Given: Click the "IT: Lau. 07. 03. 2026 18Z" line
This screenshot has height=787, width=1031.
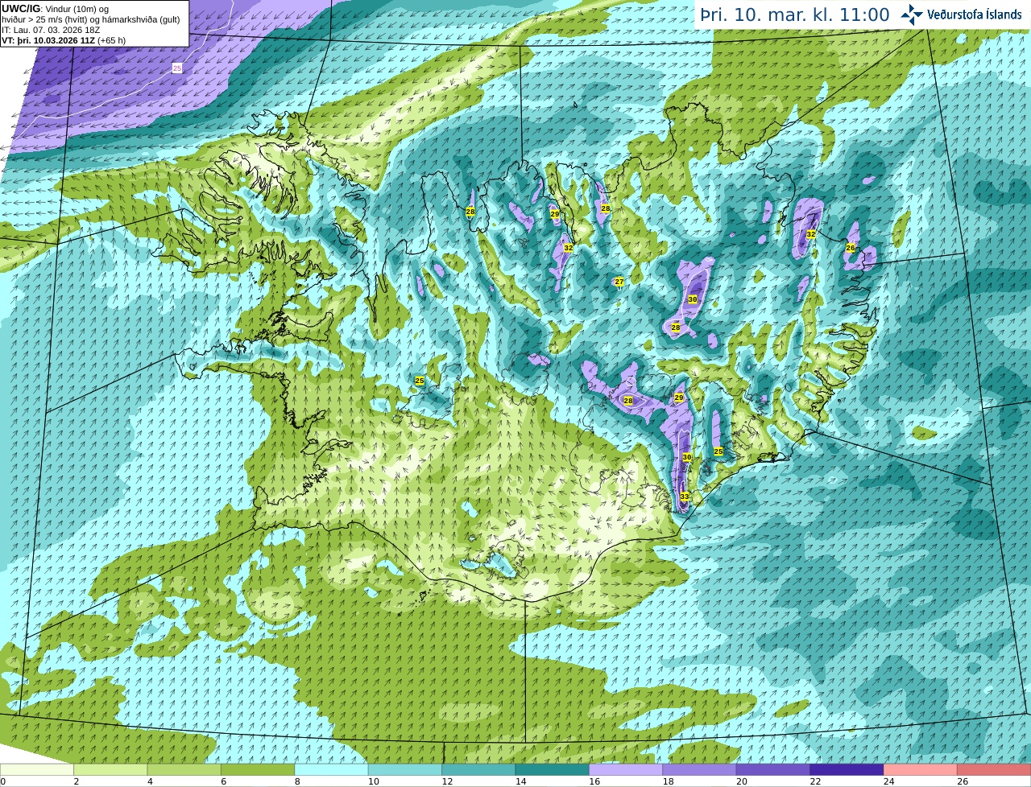Looking at the screenshot, I should [51, 30].
